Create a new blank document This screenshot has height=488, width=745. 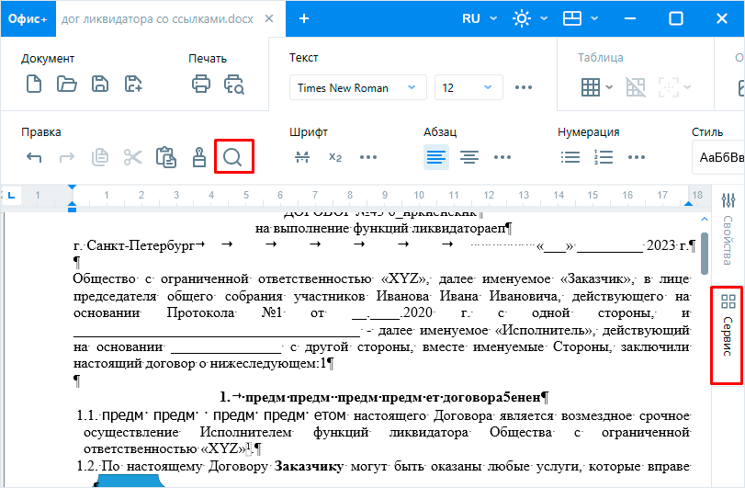tap(33, 85)
